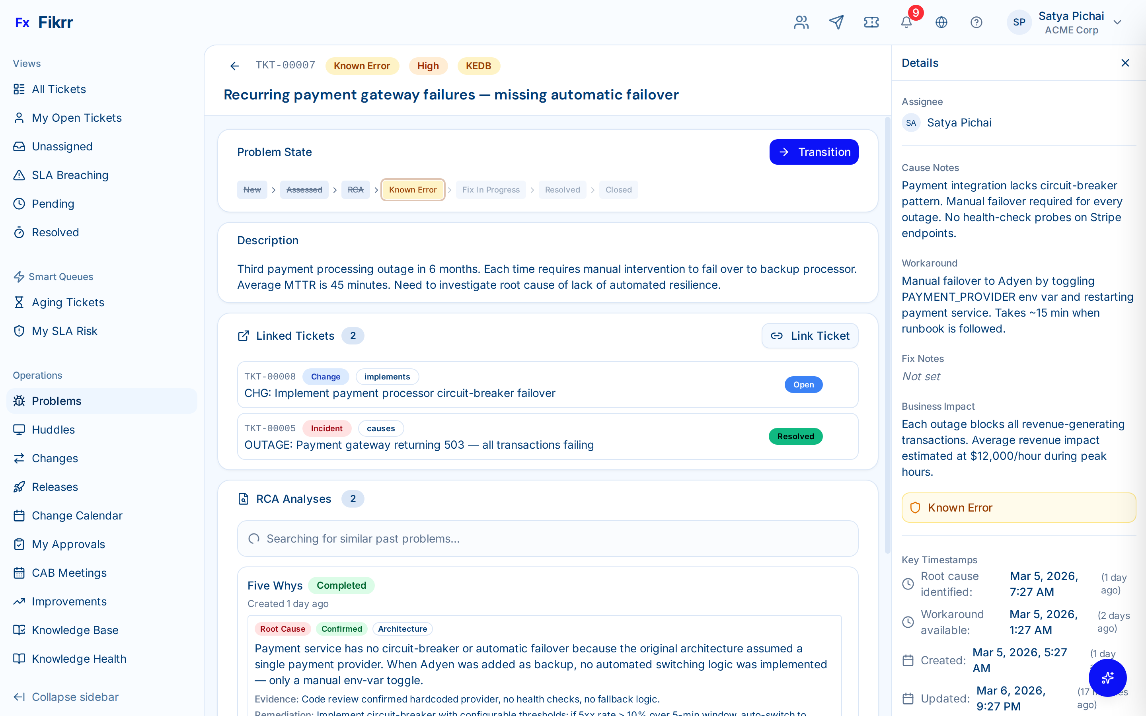This screenshot has height=716, width=1146.
Task: Open the help question-mark icon
Action: click(x=976, y=22)
